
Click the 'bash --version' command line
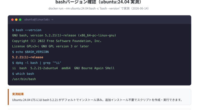(x=27, y=30)
